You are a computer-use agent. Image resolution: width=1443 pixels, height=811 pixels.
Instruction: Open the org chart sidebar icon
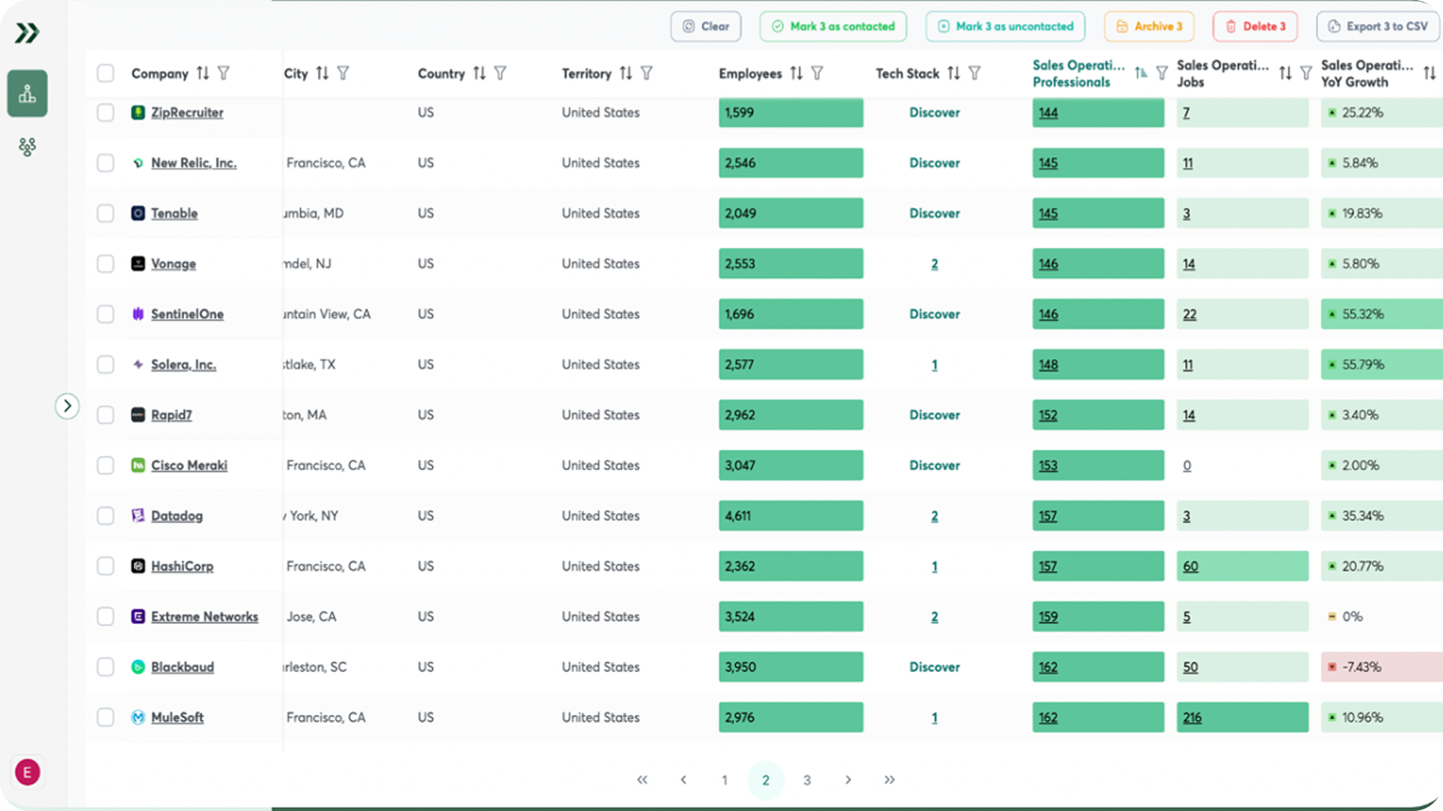click(x=27, y=94)
